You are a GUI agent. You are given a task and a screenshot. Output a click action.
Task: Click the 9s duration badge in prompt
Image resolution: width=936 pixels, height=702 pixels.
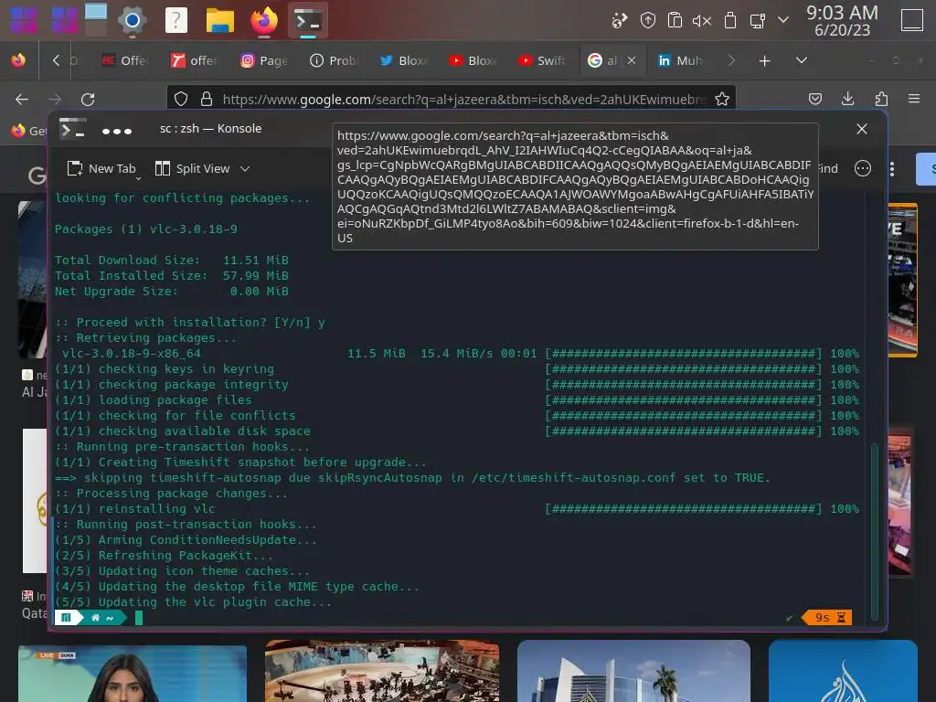coord(827,617)
